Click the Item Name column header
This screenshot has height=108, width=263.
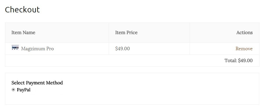23,32
